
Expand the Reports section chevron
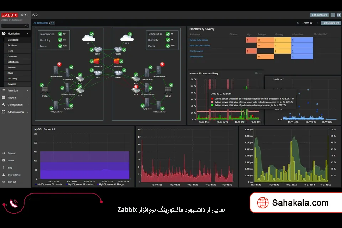point(28,98)
